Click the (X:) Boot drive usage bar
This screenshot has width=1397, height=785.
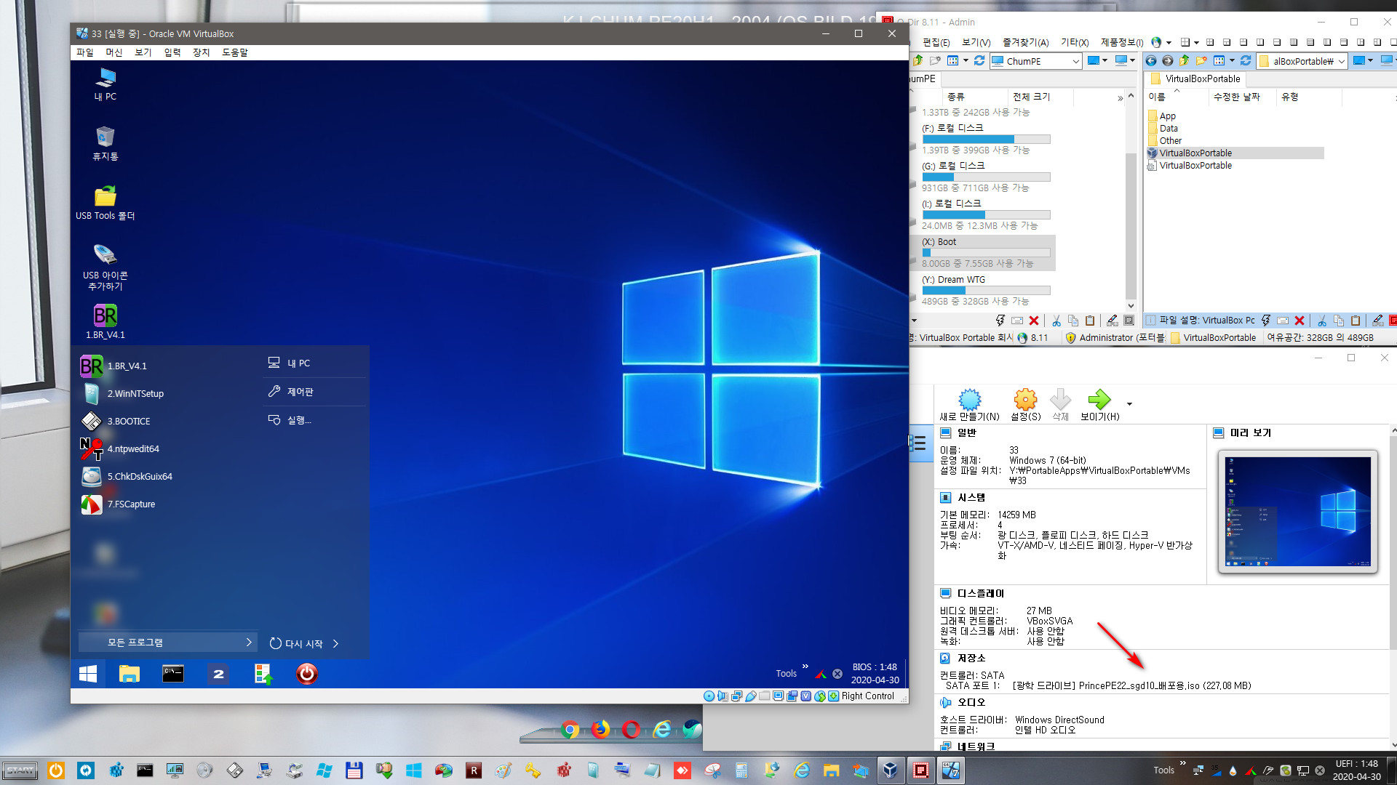tap(986, 252)
